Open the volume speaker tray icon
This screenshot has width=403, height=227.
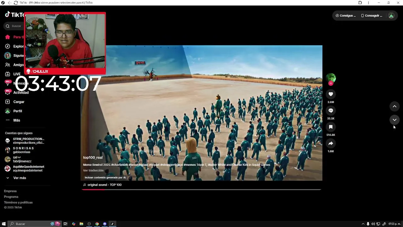373,224
